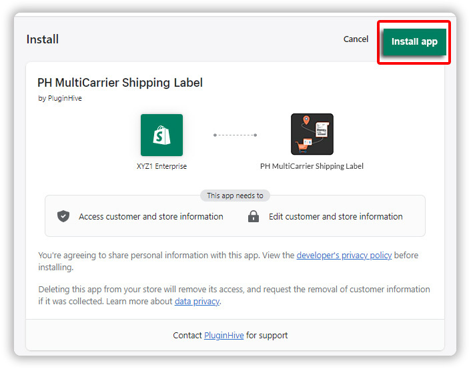Select the 'Access customer and store information' text

coord(151,216)
